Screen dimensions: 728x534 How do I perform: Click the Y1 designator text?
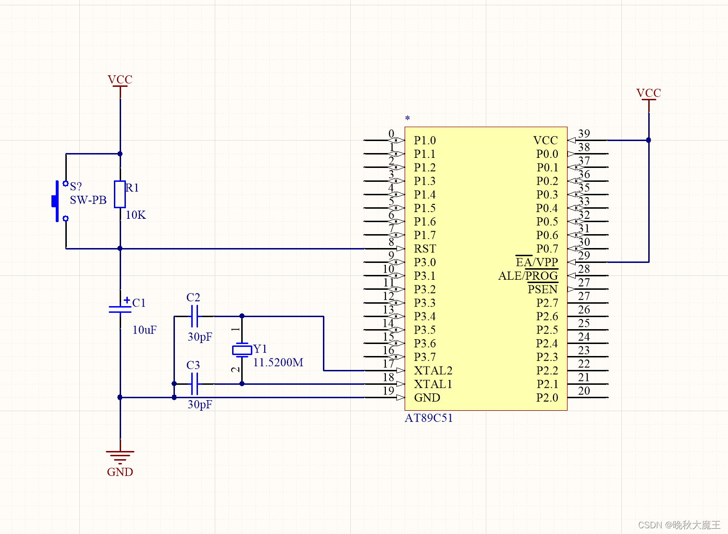260,349
